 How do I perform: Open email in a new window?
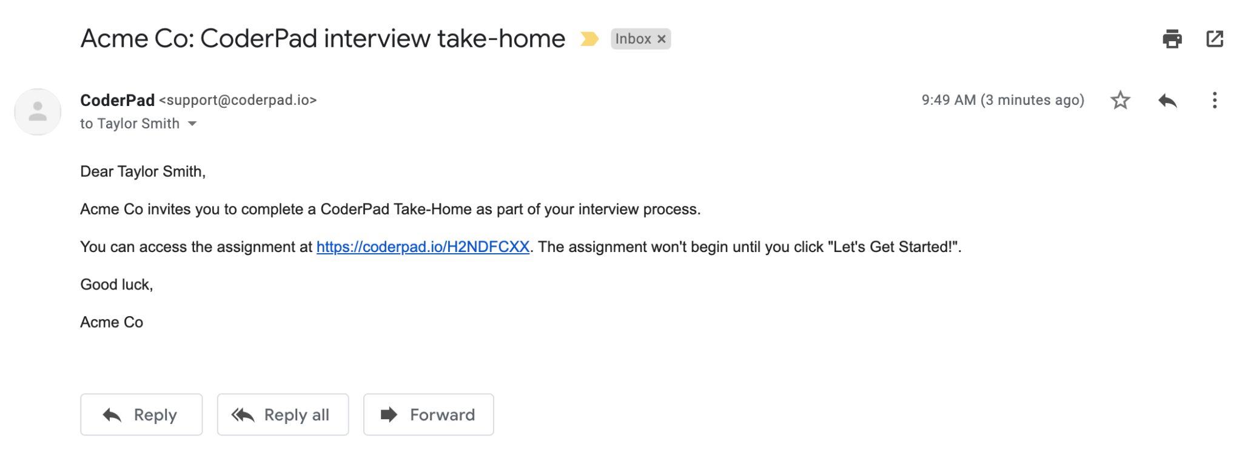click(1215, 38)
